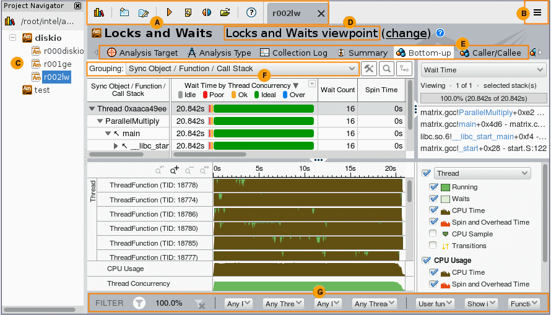
Task: Switch to the Analysis Type tab
Action: 219,53
